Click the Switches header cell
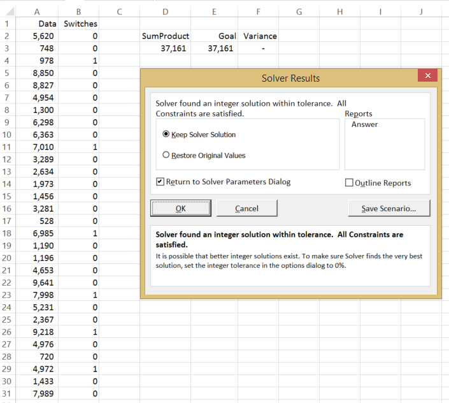The height and width of the screenshot is (403, 449). click(x=78, y=24)
